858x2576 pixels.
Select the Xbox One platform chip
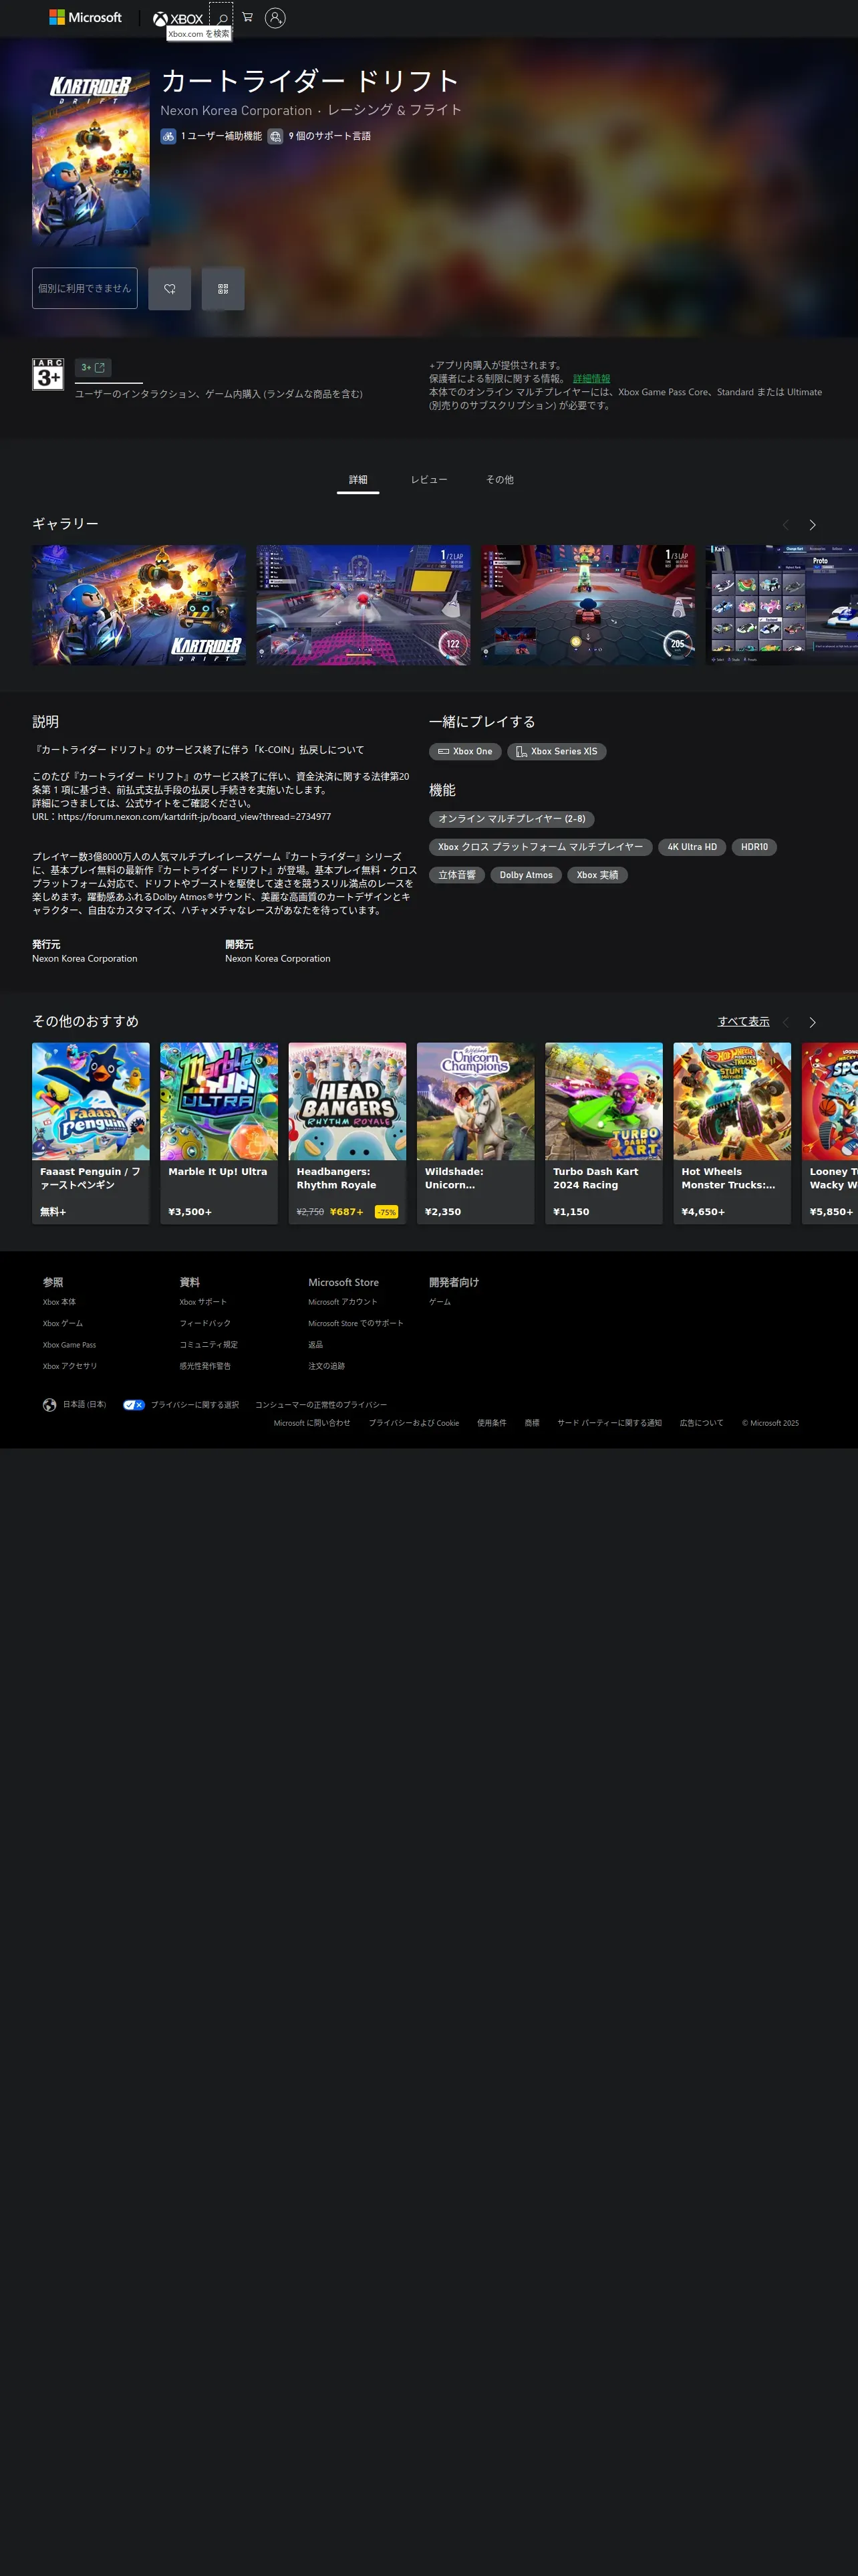(466, 751)
